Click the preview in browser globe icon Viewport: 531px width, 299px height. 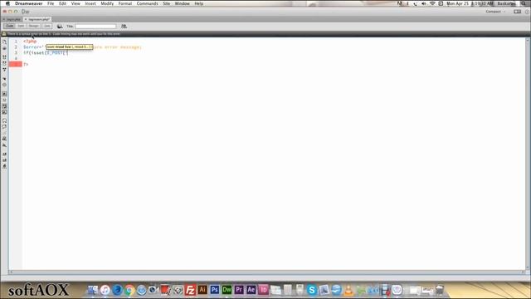pos(60,26)
